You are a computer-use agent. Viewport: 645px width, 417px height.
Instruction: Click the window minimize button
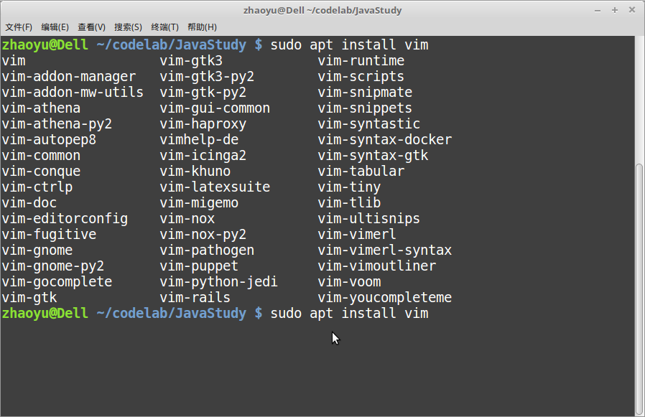[598, 9]
